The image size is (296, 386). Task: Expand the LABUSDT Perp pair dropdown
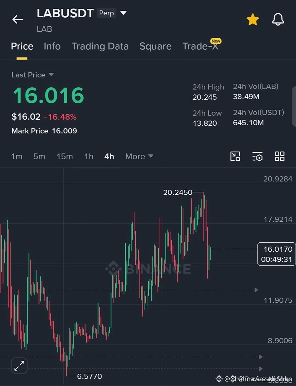click(x=123, y=13)
